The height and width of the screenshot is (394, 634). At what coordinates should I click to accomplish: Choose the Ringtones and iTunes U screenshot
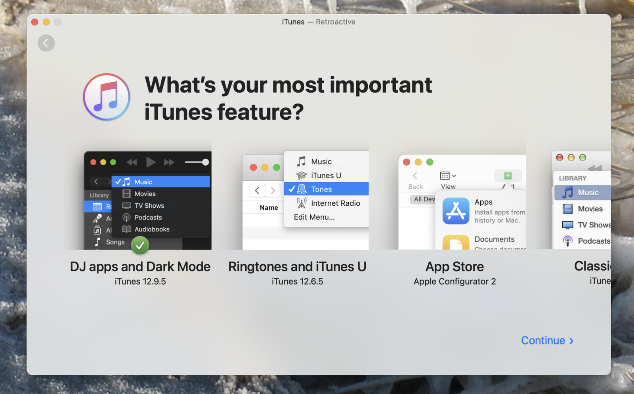(x=305, y=200)
